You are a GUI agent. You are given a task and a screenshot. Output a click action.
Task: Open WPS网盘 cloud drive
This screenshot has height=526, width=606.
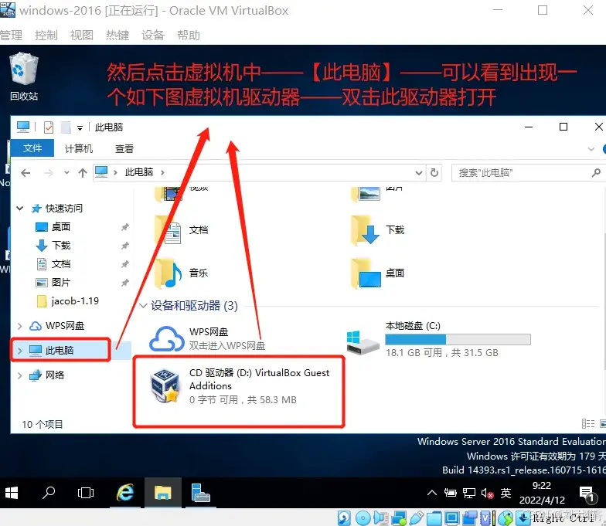click(207, 338)
